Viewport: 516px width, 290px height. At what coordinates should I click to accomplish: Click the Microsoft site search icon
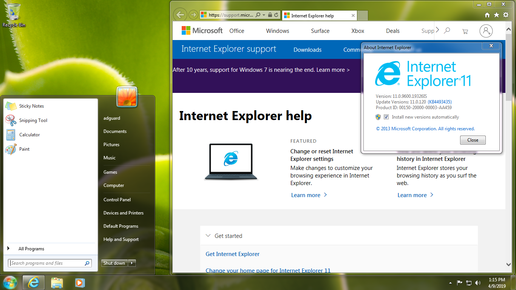pyautogui.click(x=447, y=31)
